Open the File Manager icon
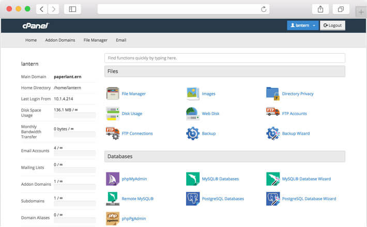 pos(113,93)
